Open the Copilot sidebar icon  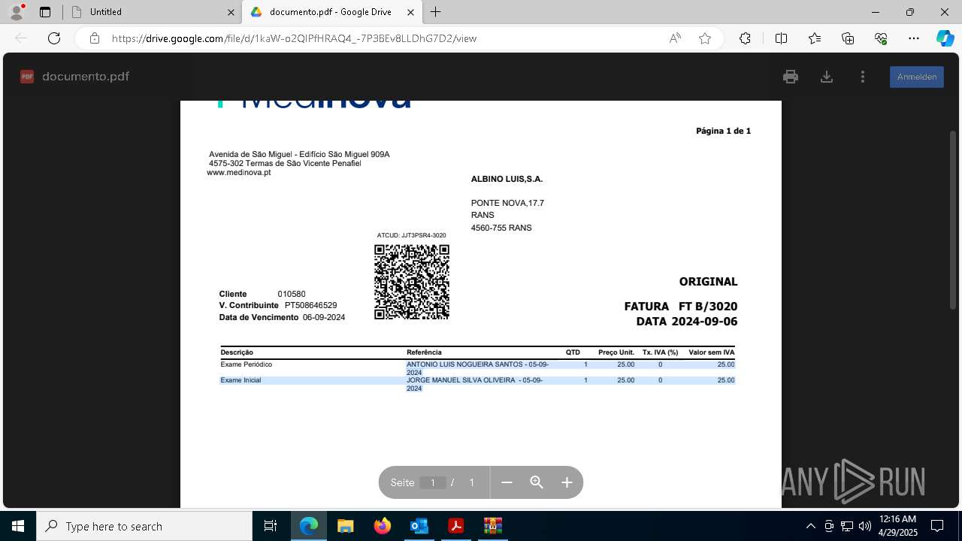click(x=945, y=38)
